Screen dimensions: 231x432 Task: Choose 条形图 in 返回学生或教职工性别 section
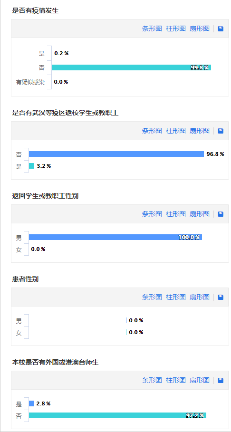[x=152, y=214]
